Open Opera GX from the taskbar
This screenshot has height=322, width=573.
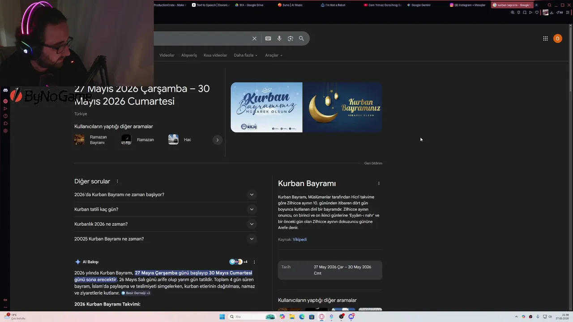point(321,317)
